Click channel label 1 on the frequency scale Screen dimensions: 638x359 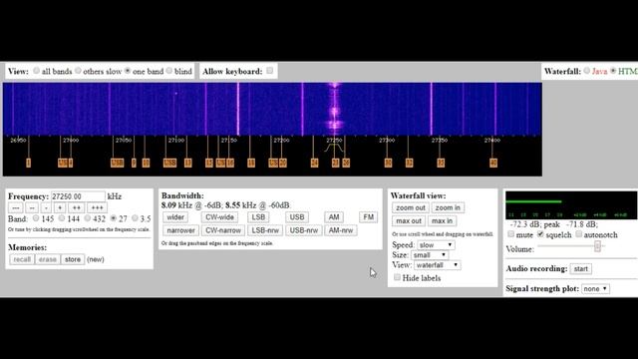tap(29, 164)
